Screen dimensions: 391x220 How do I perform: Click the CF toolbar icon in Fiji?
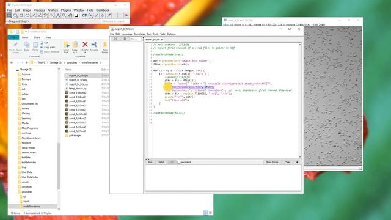(x=84, y=15)
